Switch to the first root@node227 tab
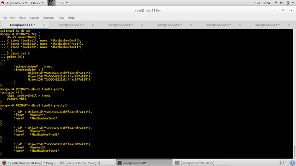 coord(71,25)
